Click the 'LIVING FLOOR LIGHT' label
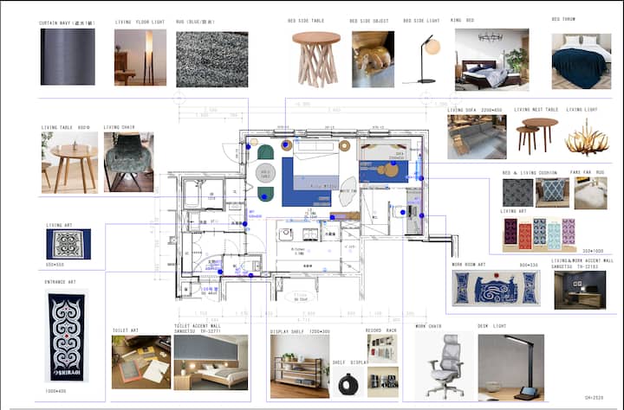624x410 pixels. click(x=140, y=22)
